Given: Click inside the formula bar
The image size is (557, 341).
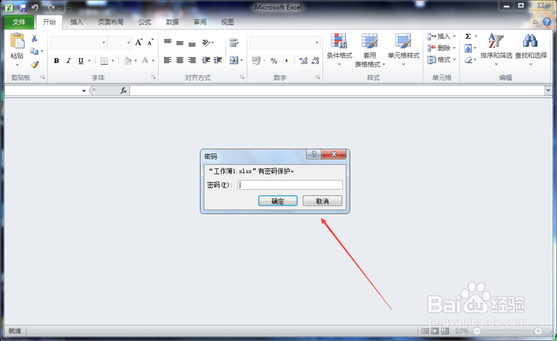Looking at the screenshot, I should (x=337, y=91).
